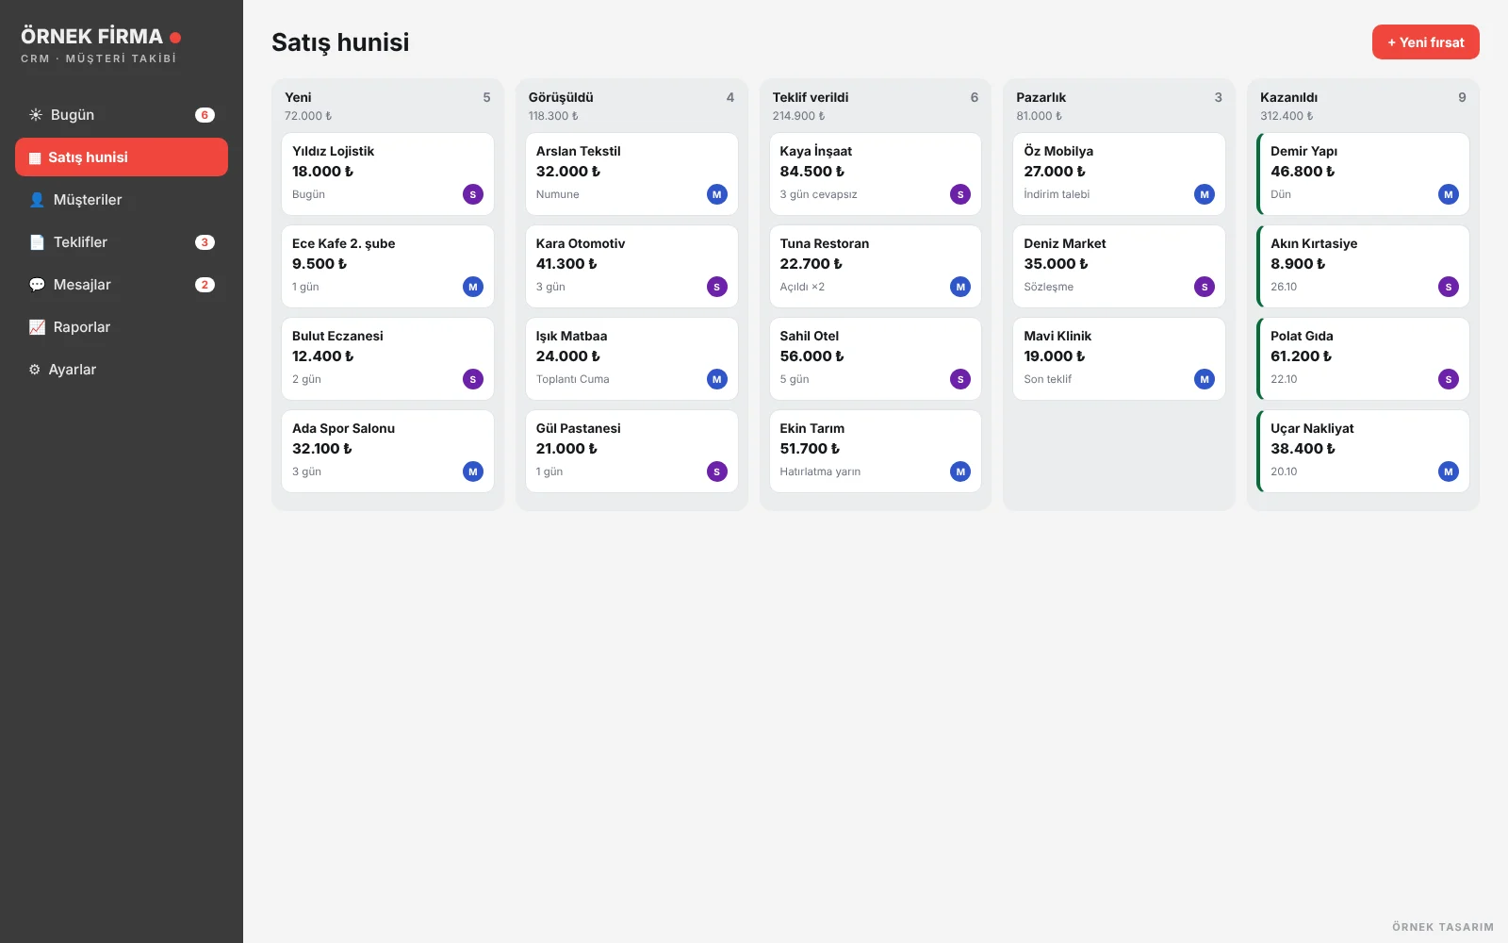Image resolution: width=1508 pixels, height=943 pixels.
Task: Click the Sözleşme note on Deniz Market
Action: [x=1048, y=287]
